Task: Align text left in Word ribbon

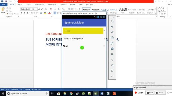Action: tap(55, 13)
